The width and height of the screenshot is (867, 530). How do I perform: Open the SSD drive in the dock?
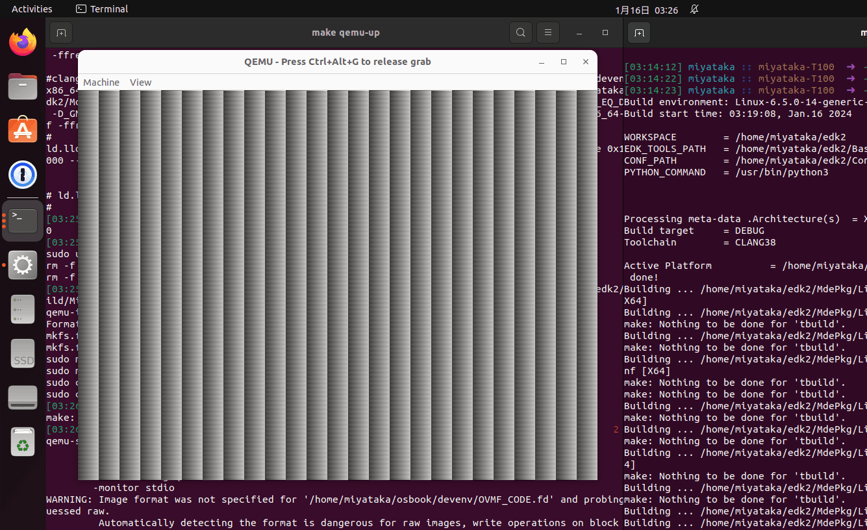pyautogui.click(x=23, y=353)
